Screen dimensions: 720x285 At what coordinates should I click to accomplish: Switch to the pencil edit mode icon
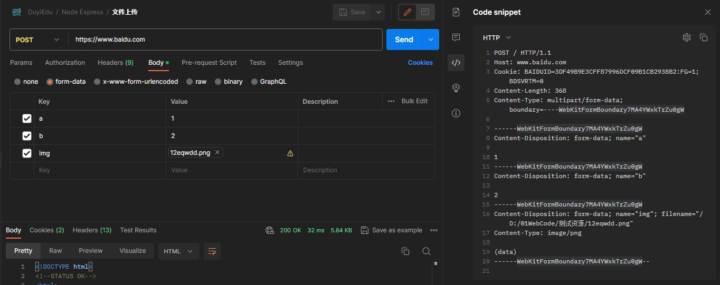[x=408, y=12]
